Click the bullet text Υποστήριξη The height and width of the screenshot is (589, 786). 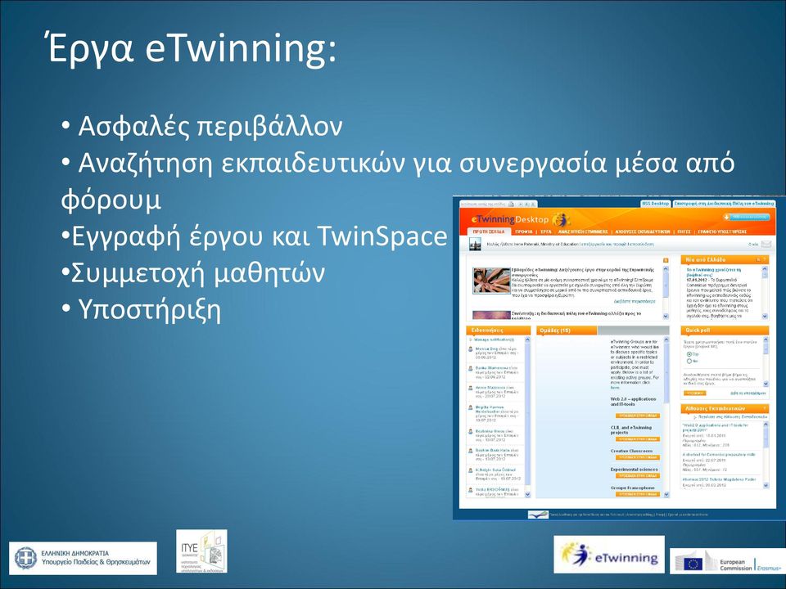149,311
